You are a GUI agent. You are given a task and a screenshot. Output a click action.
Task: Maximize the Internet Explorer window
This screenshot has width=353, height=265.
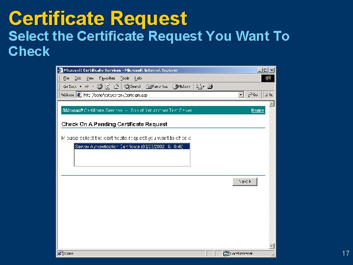265,70
